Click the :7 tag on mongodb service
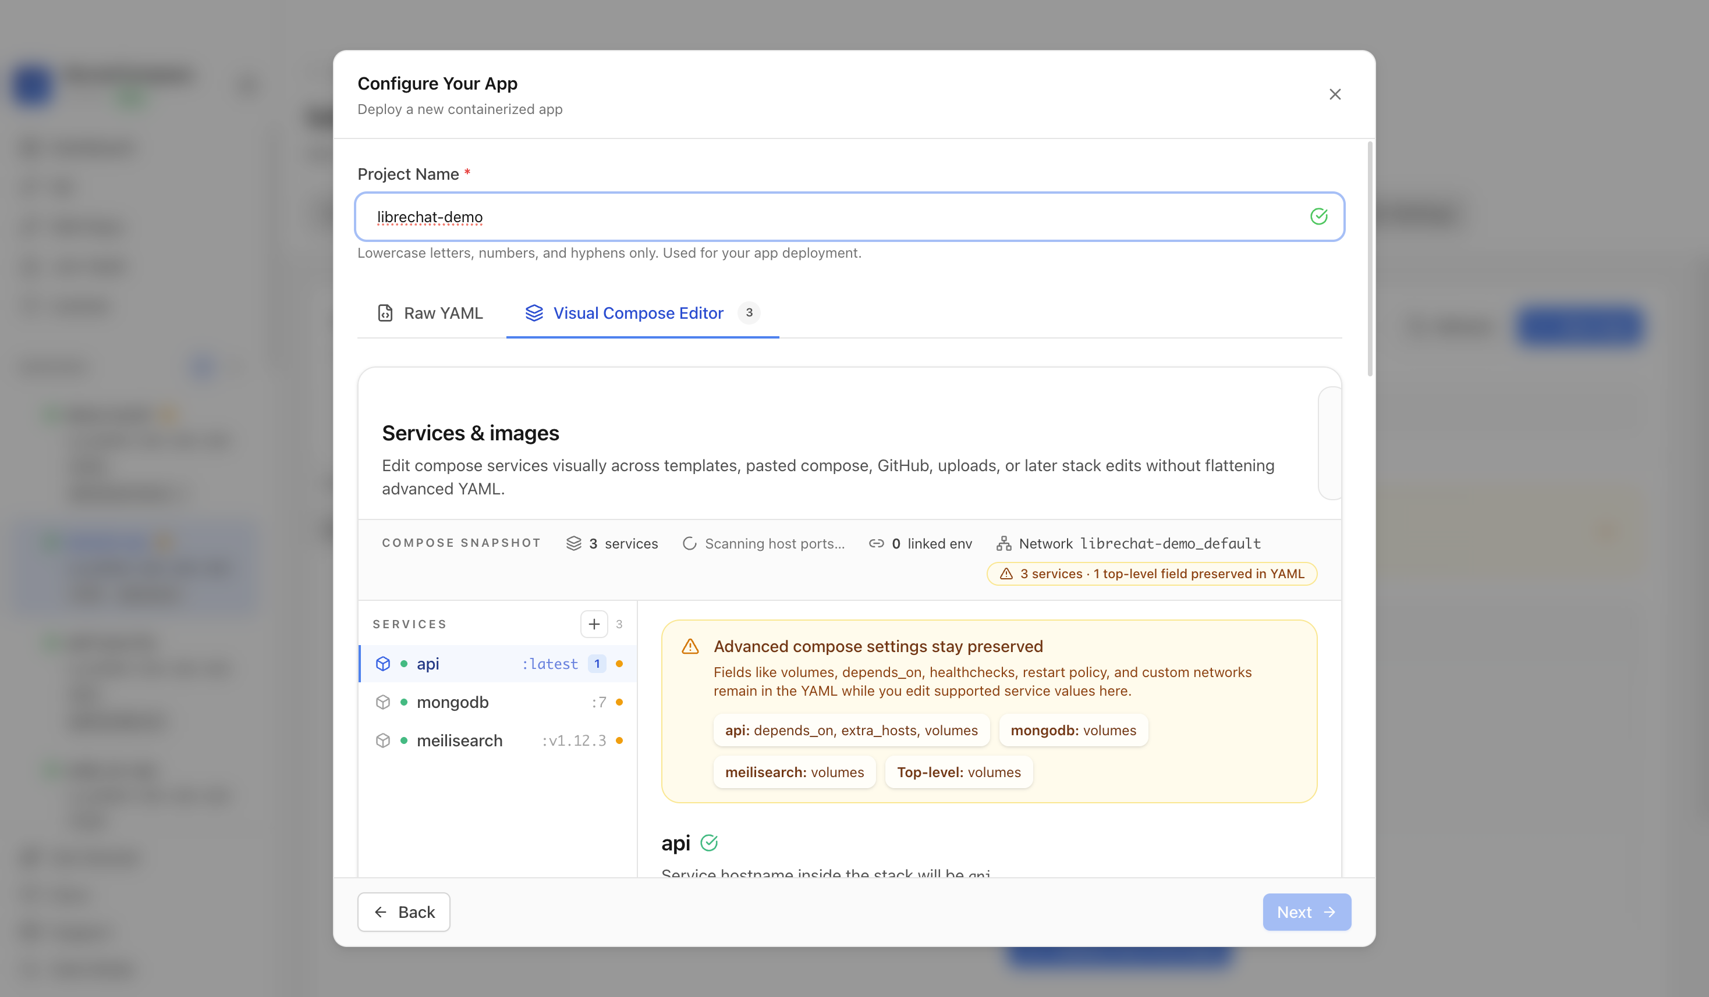Screen dimensions: 1709x997 (x=598, y=702)
